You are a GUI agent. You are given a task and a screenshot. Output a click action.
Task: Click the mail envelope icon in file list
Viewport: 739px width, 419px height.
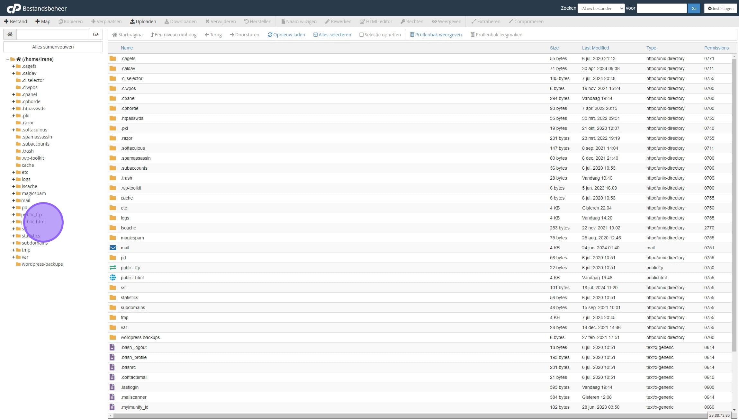tap(113, 248)
